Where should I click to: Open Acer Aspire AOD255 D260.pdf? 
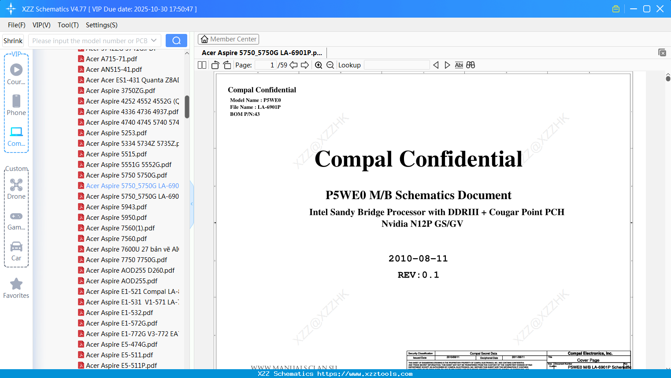[130, 270]
